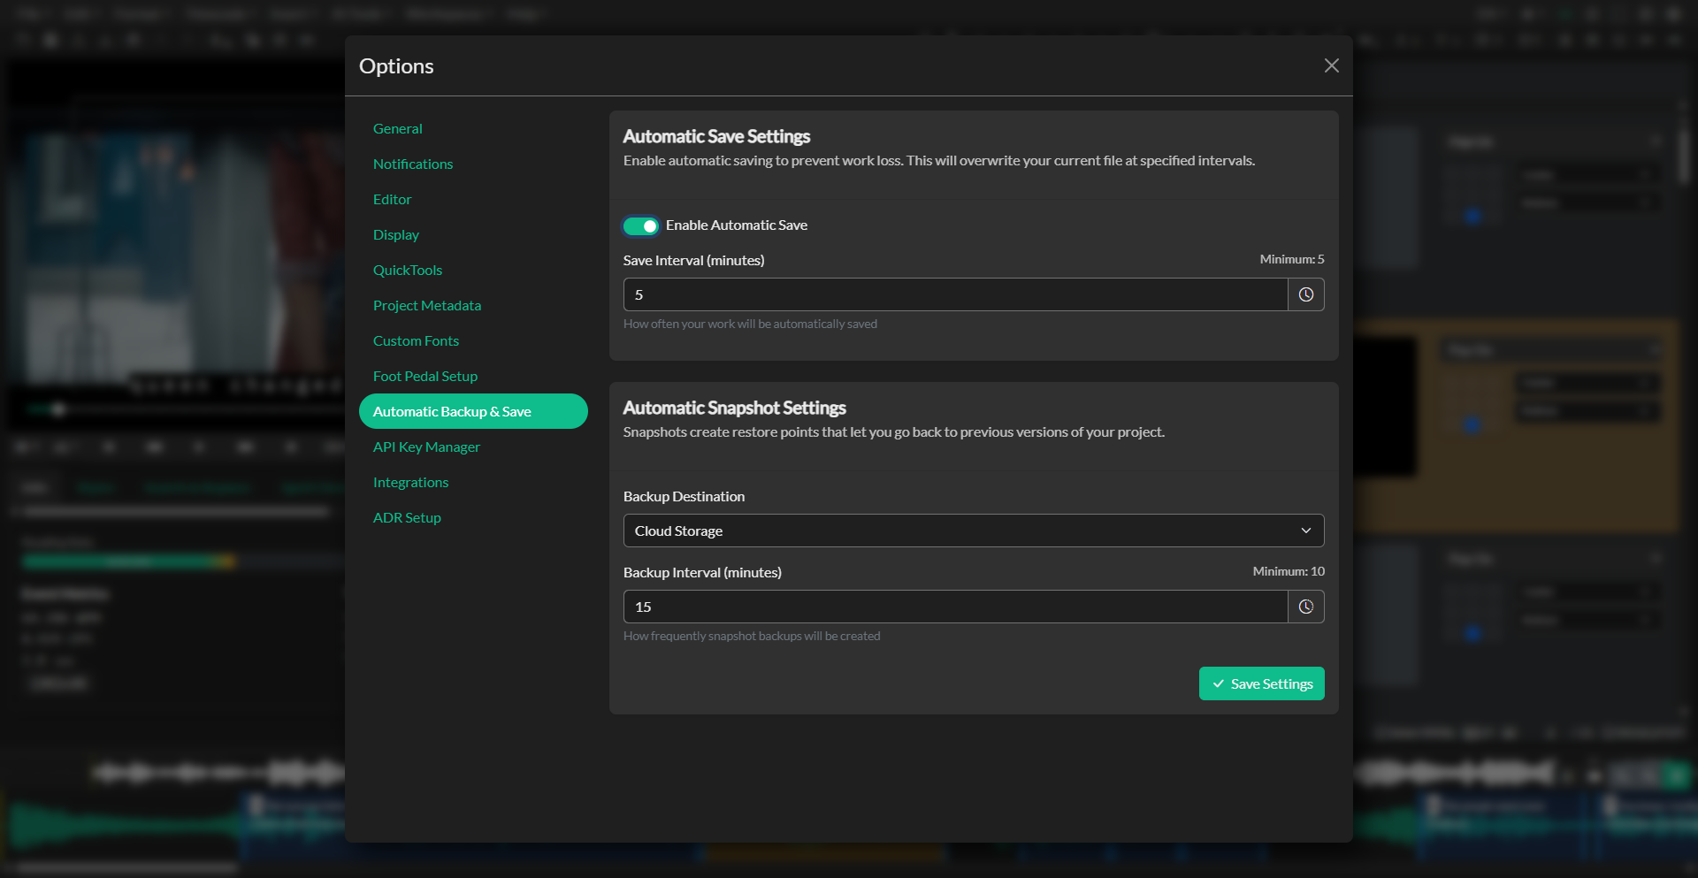The image size is (1698, 878).
Task: Disable the Enable Automatic Save toggle
Action: pyautogui.click(x=641, y=225)
